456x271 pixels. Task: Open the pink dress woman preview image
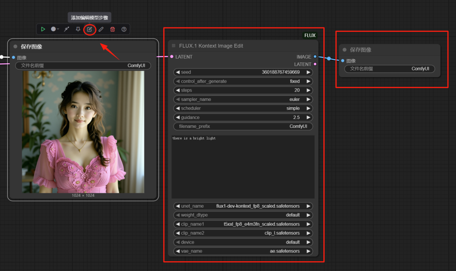(x=83, y=132)
